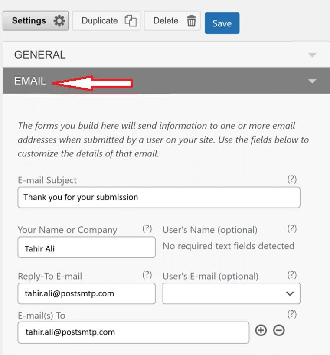Click the E-mail Subject text field

[x=159, y=198]
